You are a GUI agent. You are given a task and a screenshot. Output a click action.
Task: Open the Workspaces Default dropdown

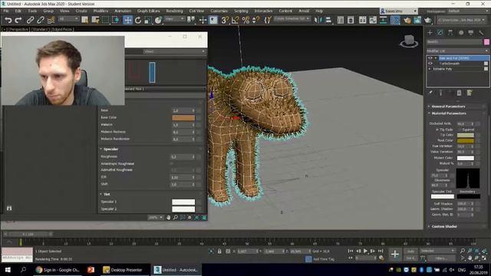[468, 11]
